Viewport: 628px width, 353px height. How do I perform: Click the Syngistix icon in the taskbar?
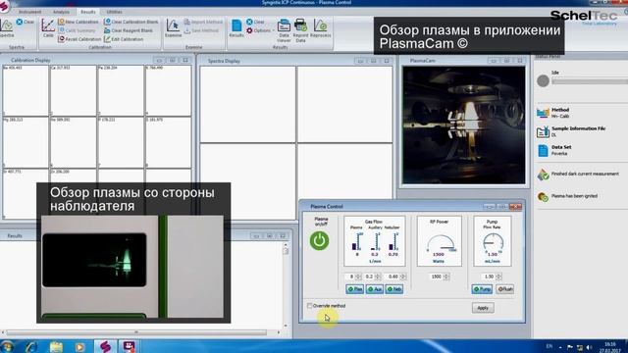pyautogui.click(x=105, y=346)
